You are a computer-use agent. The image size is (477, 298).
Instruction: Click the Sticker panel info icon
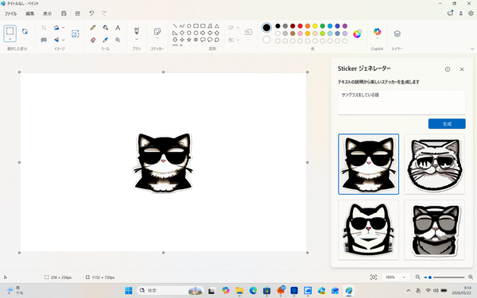click(x=448, y=69)
